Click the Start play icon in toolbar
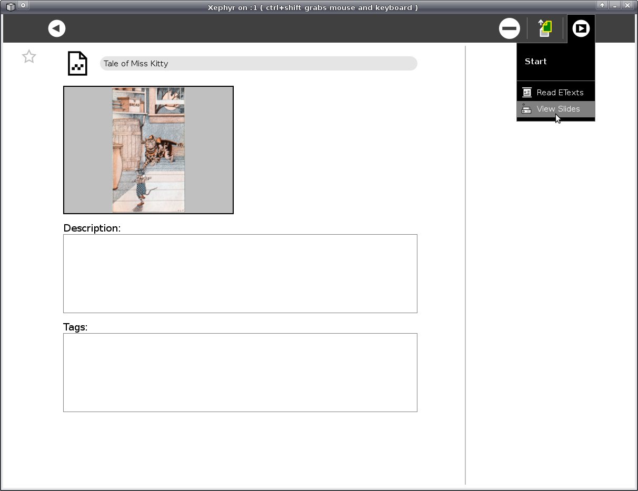The width and height of the screenshot is (638, 491). 581,28
